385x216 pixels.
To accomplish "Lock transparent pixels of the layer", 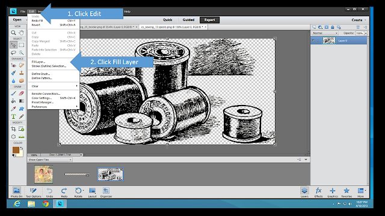I will coord(339,27).
